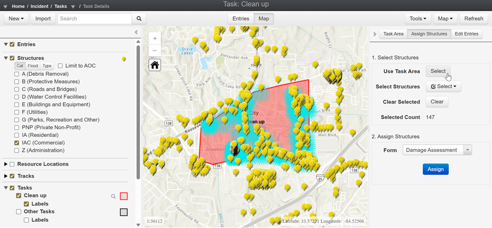Uncheck IAC (Commercial) category
Screen dimensions: 492x228
pos(17,143)
